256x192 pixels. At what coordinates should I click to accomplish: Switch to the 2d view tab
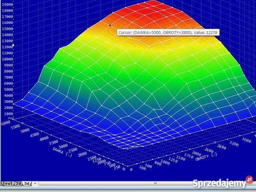pyautogui.click(x=18, y=183)
